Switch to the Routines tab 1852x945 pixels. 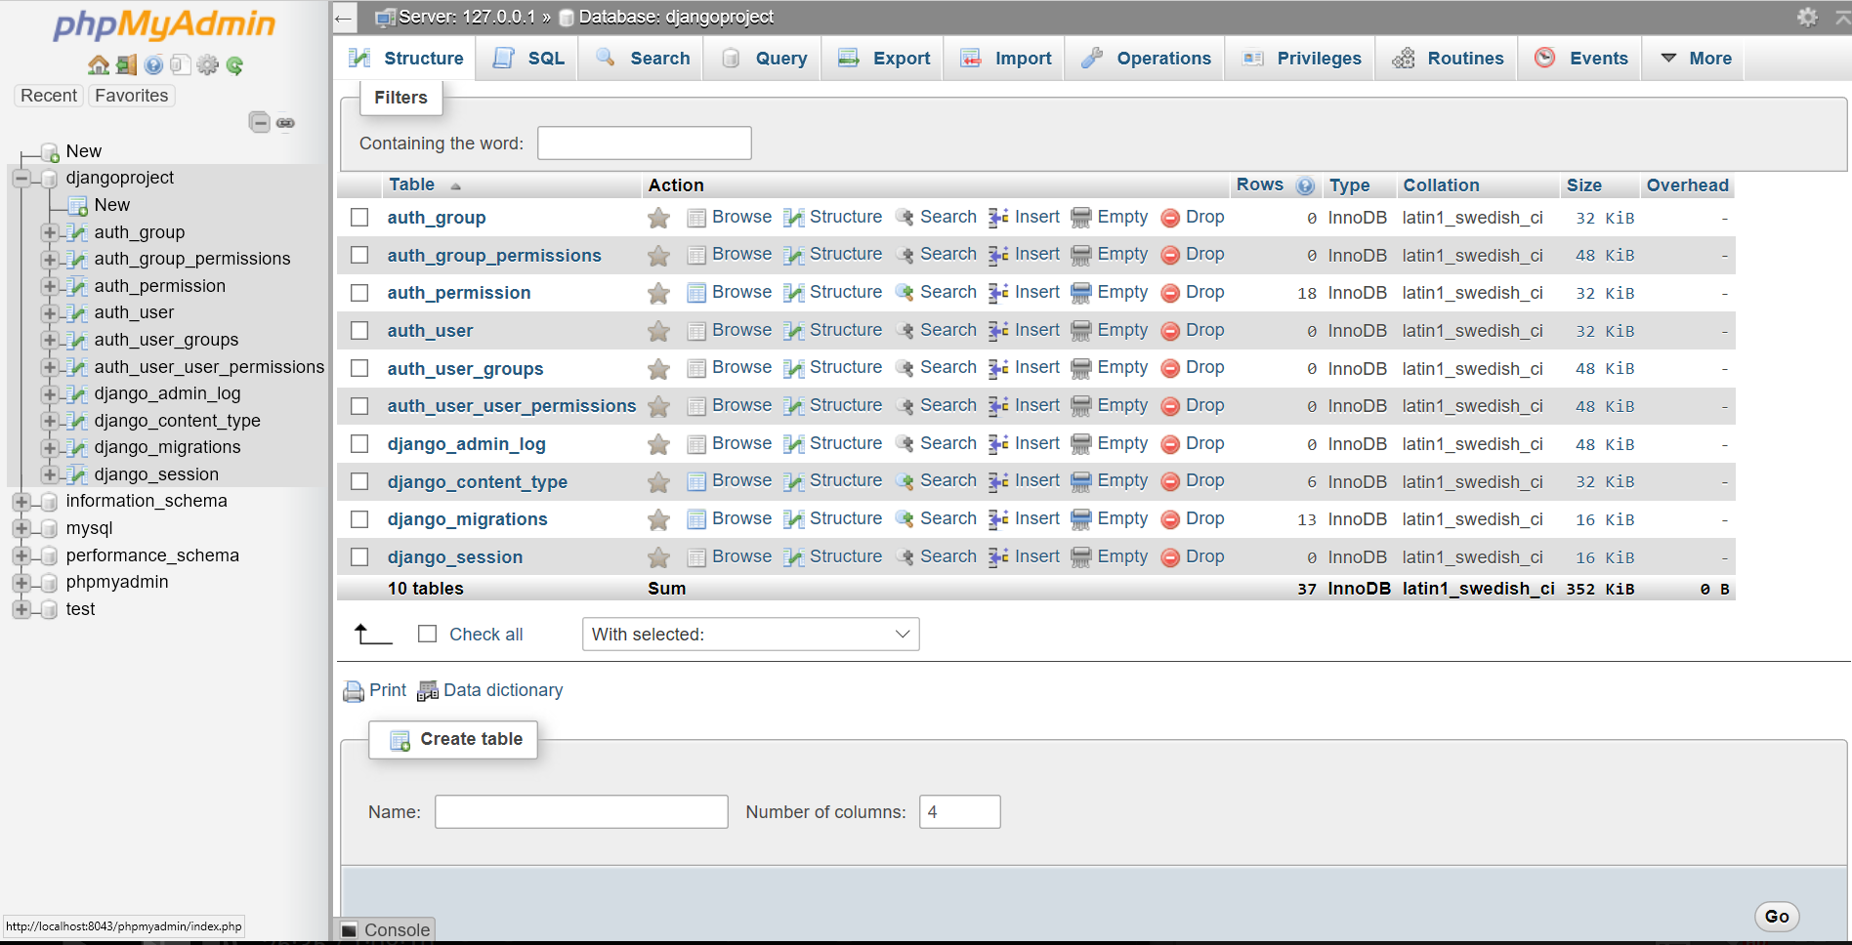[1448, 59]
